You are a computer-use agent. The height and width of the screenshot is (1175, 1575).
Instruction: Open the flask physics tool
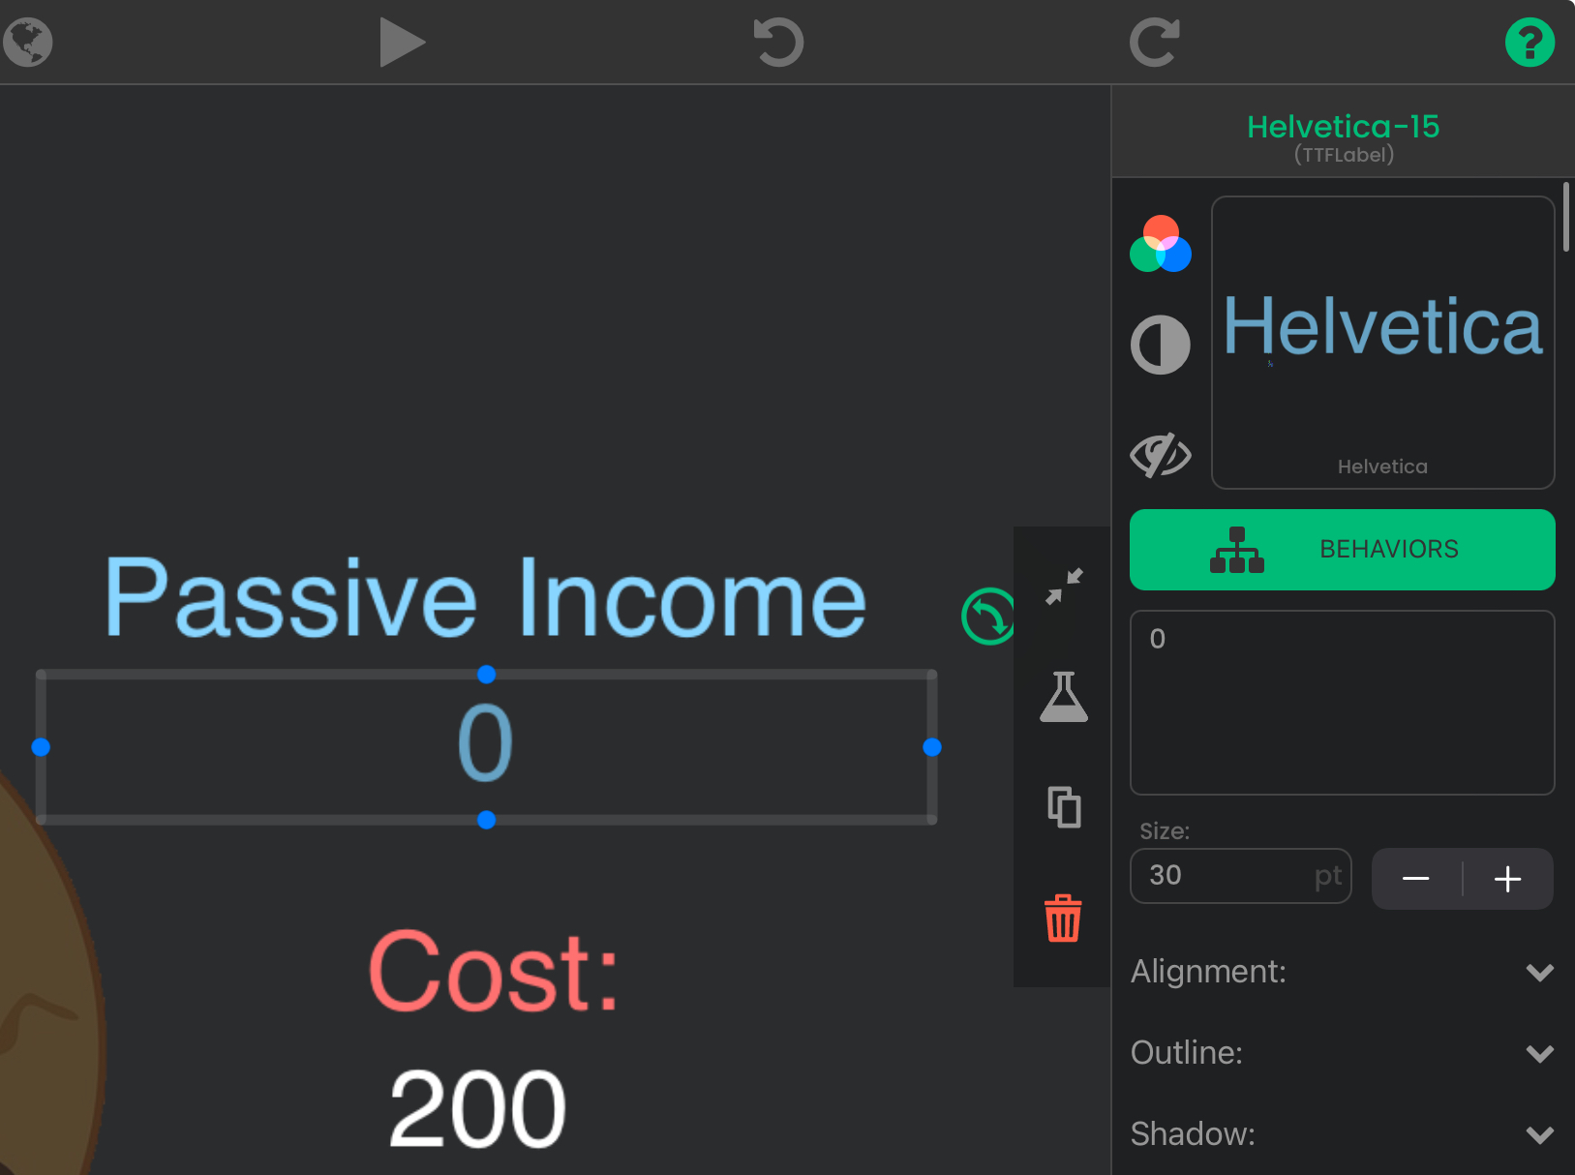(1064, 697)
